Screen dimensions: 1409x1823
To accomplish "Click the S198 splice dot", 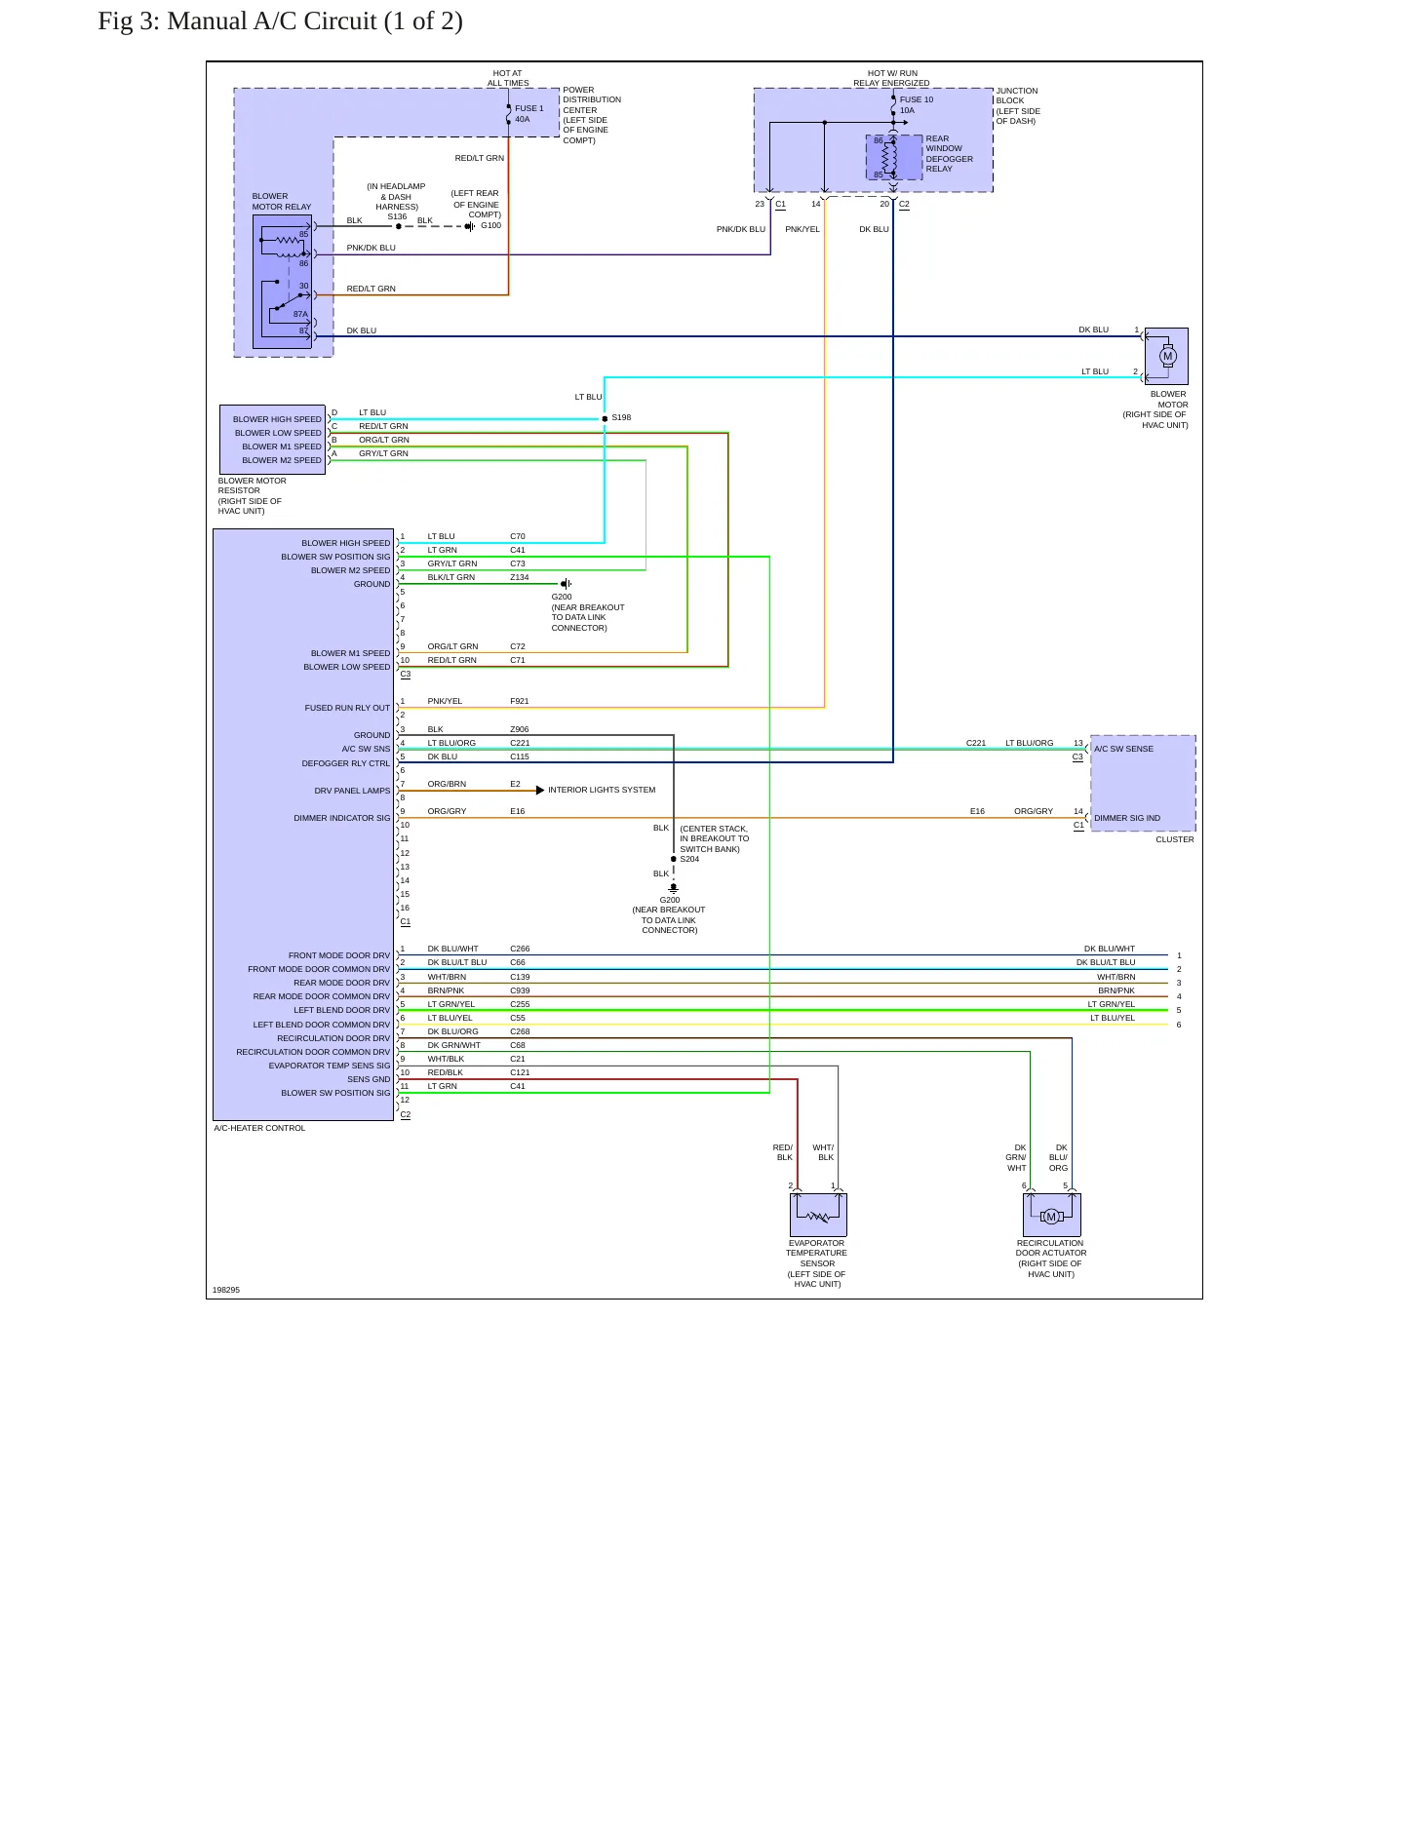I will (x=605, y=418).
